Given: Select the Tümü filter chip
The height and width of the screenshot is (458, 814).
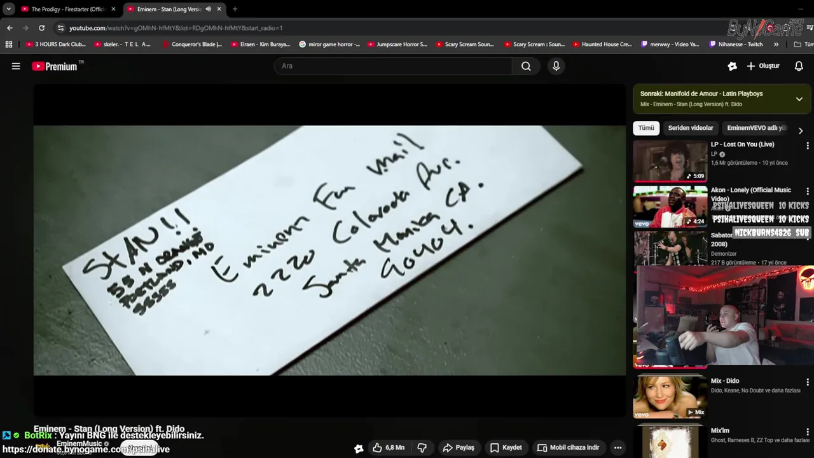Looking at the screenshot, I should pos(646,128).
